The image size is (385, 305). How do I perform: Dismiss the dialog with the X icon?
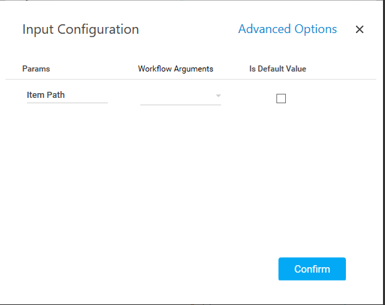click(x=359, y=30)
